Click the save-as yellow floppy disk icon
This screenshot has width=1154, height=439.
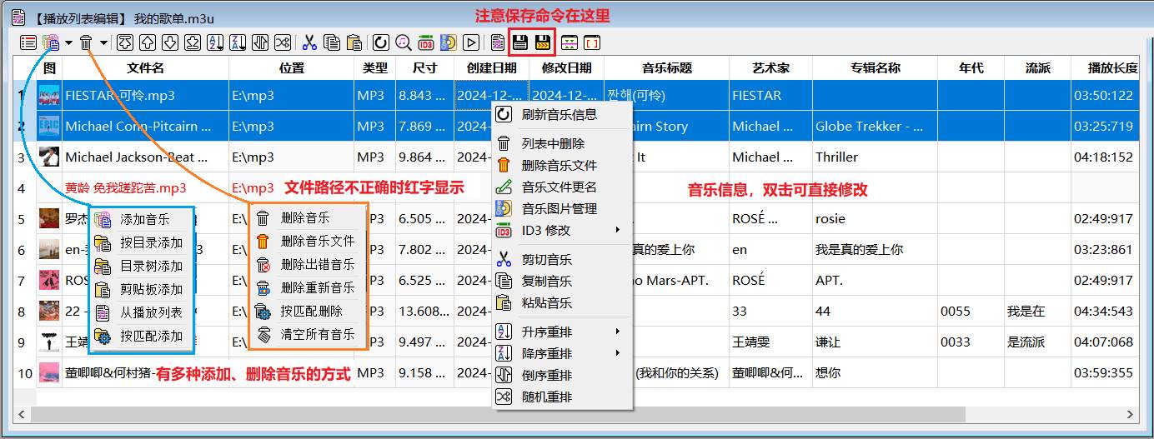tap(543, 42)
